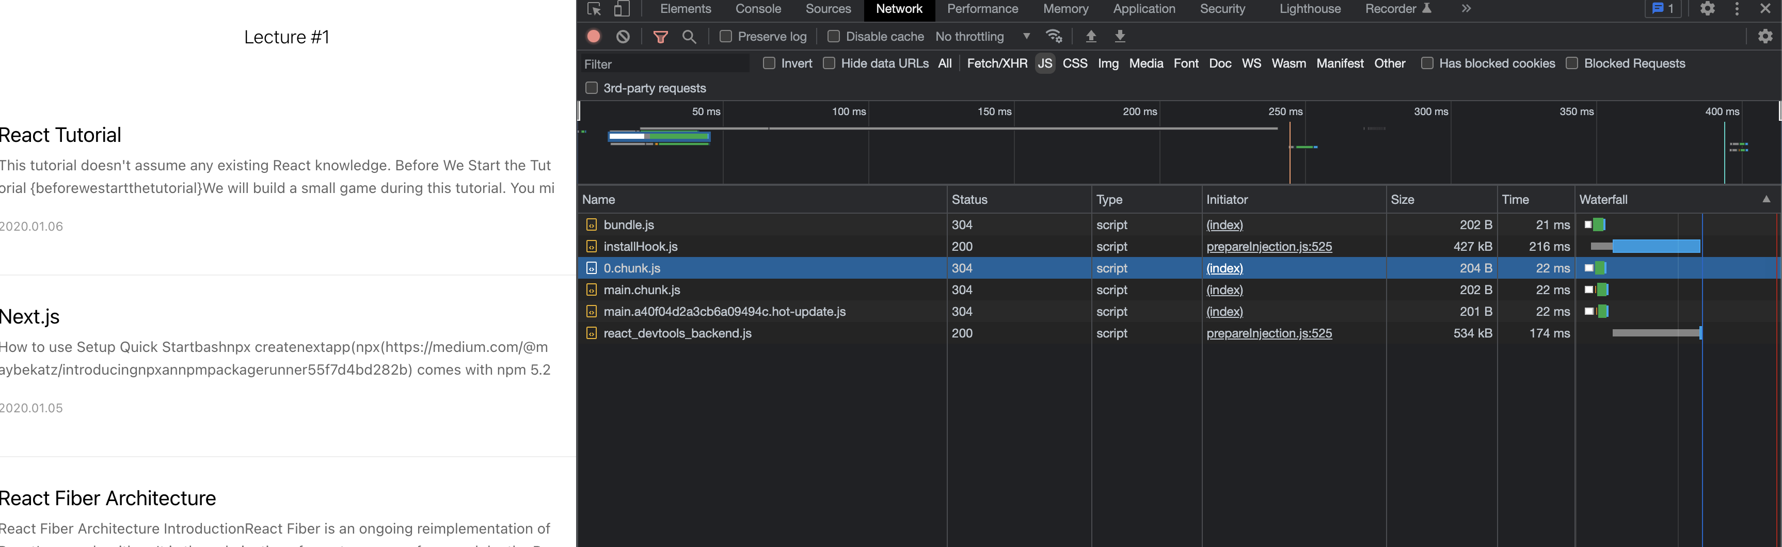Viewport: 1782px width, 547px height.
Task: Click the main.chunk.js file icon
Action: pos(592,289)
